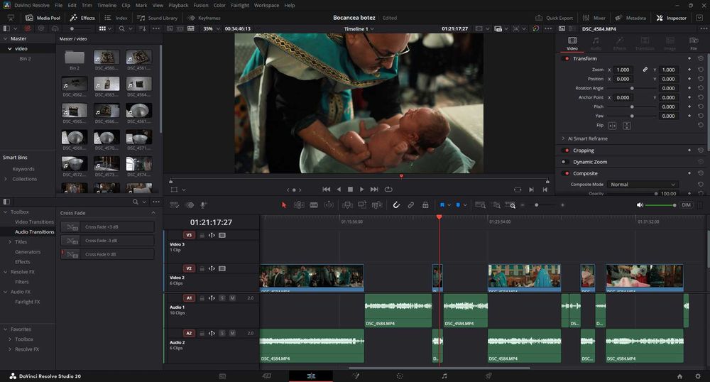
Task: Click the play forward button
Action: pyautogui.click(x=361, y=189)
